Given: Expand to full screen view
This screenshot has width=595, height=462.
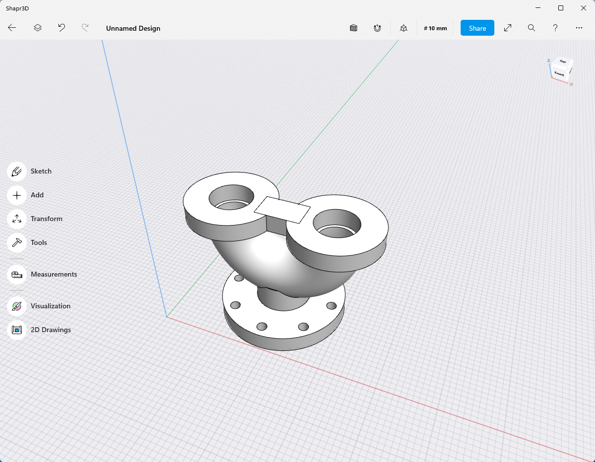Looking at the screenshot, I should click(x=508, y=28).
